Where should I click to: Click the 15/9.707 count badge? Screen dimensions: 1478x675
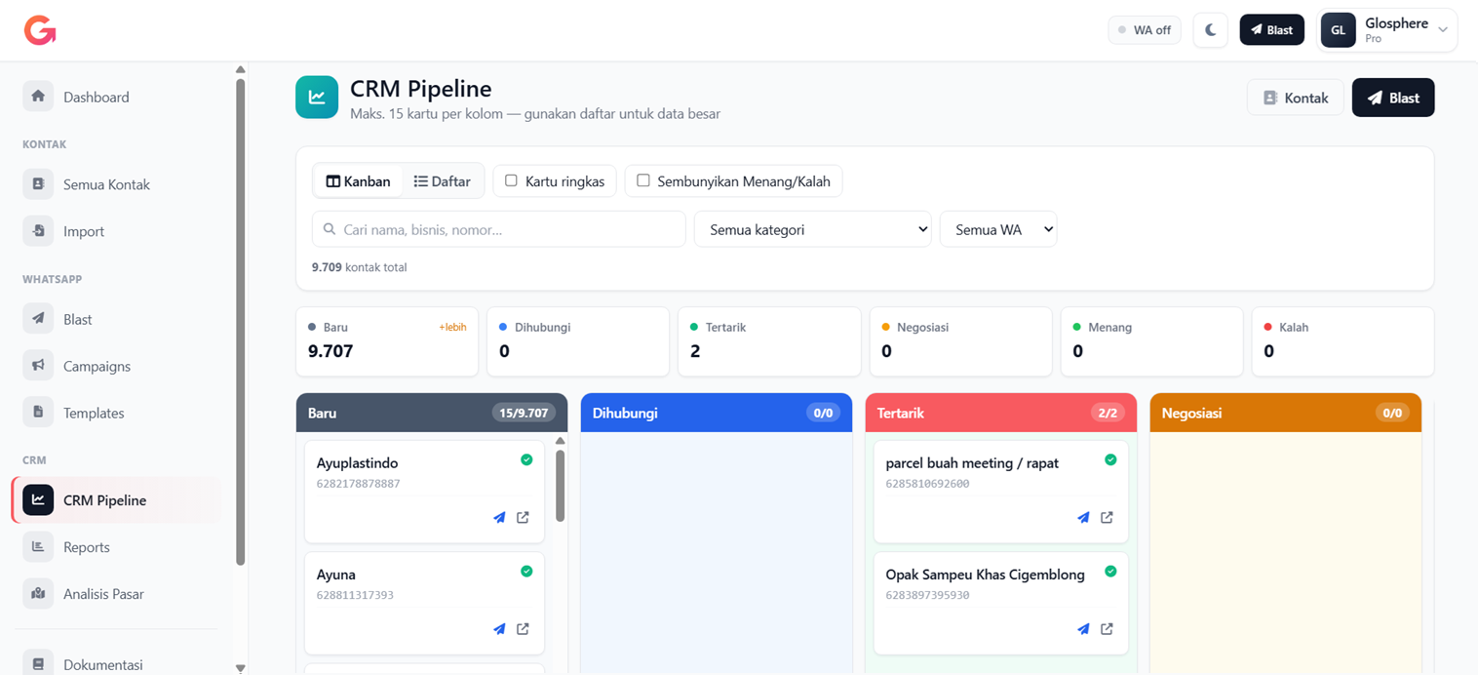click(524, 413)
